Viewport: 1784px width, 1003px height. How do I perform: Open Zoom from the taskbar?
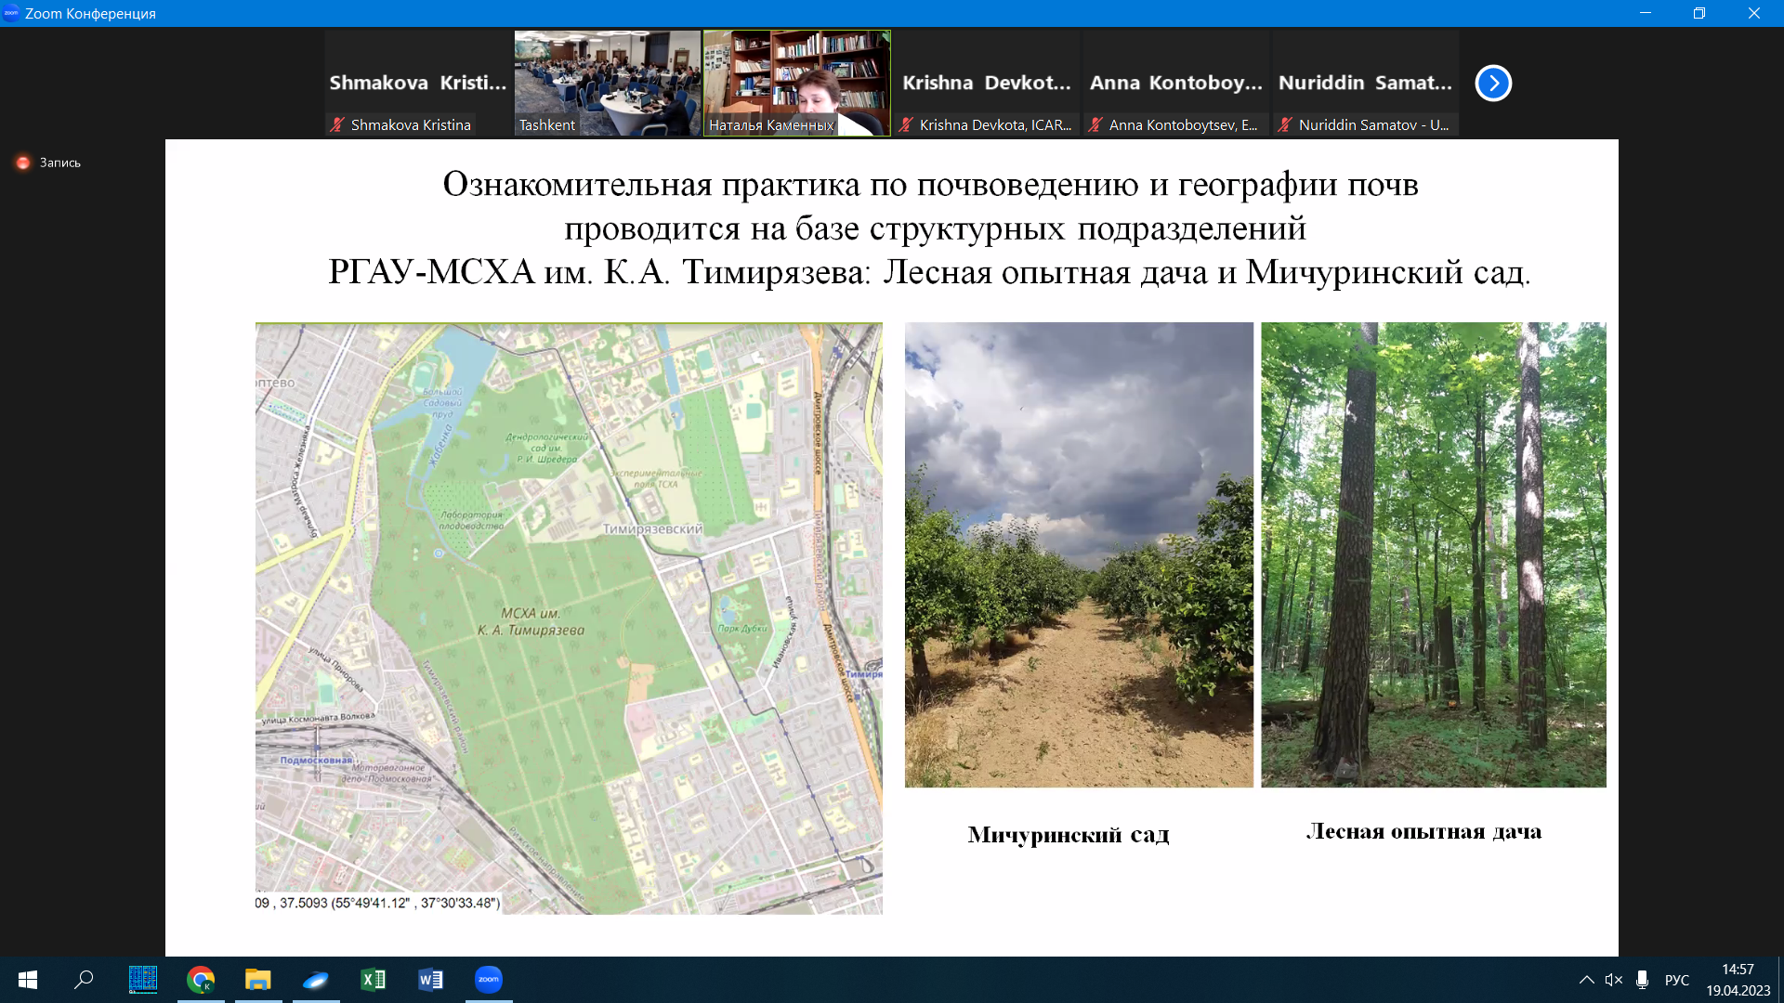(x=488, y=979)
